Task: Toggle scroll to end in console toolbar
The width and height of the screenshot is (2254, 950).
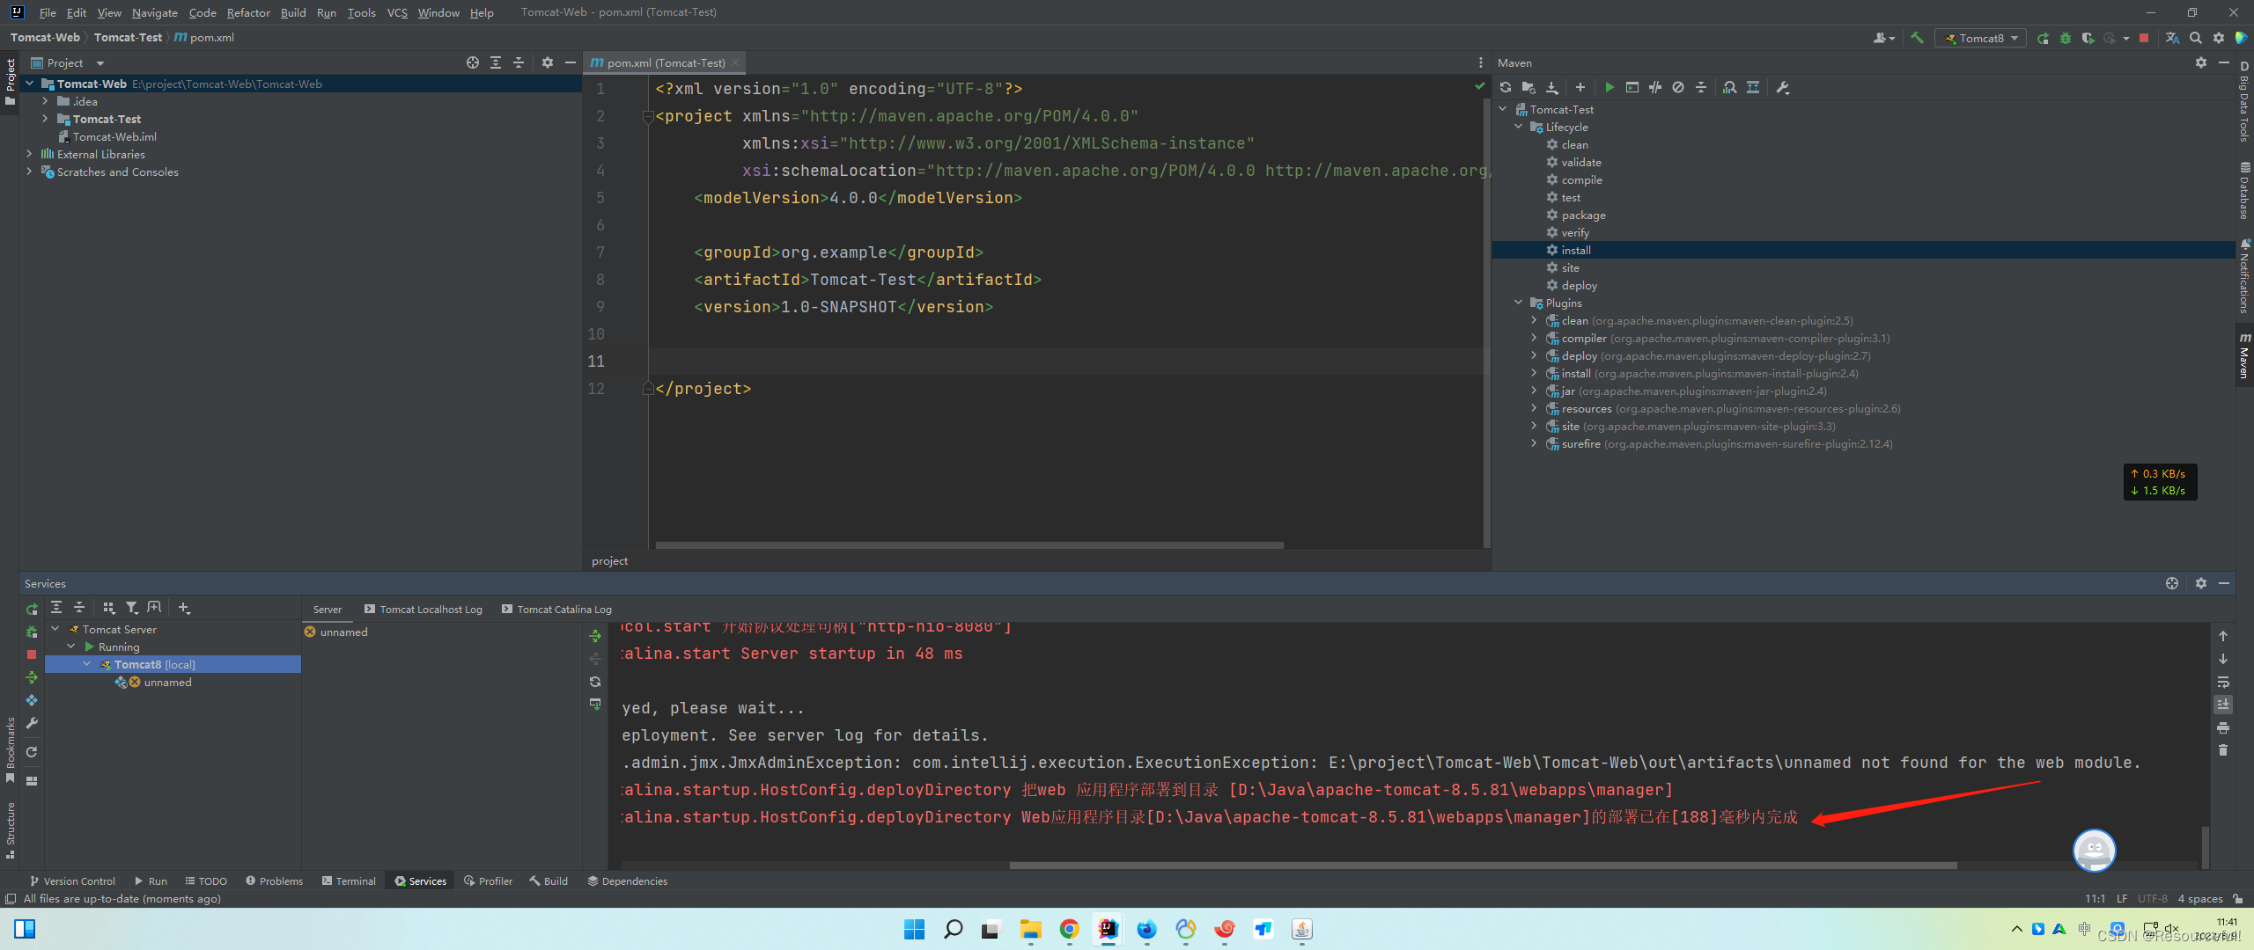Action: (x=2223, y=705)
